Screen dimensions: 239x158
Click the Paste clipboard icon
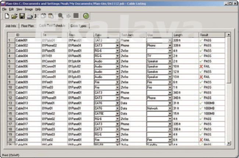50,16
